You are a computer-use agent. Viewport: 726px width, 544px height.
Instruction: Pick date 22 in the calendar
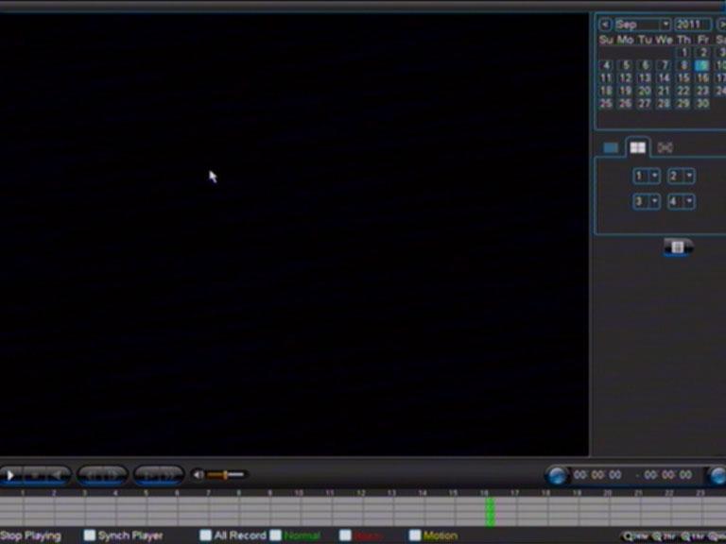pyautogui.click(x=683, y=92)
